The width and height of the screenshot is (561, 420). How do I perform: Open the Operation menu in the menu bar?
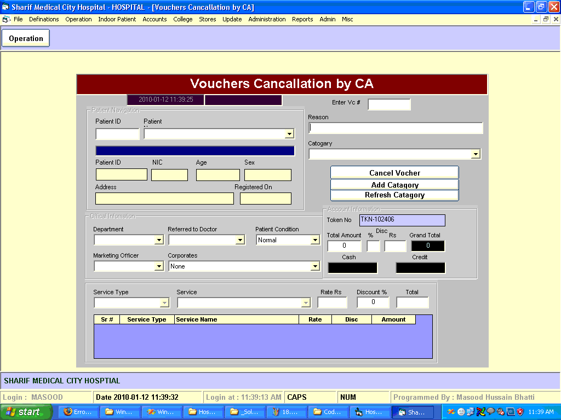pos(78,19)
